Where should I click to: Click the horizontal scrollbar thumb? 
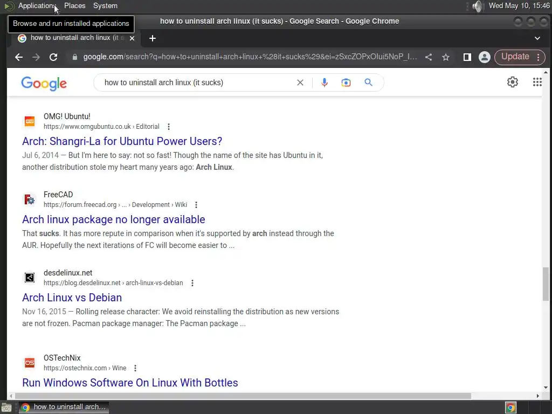coord(243,396)
